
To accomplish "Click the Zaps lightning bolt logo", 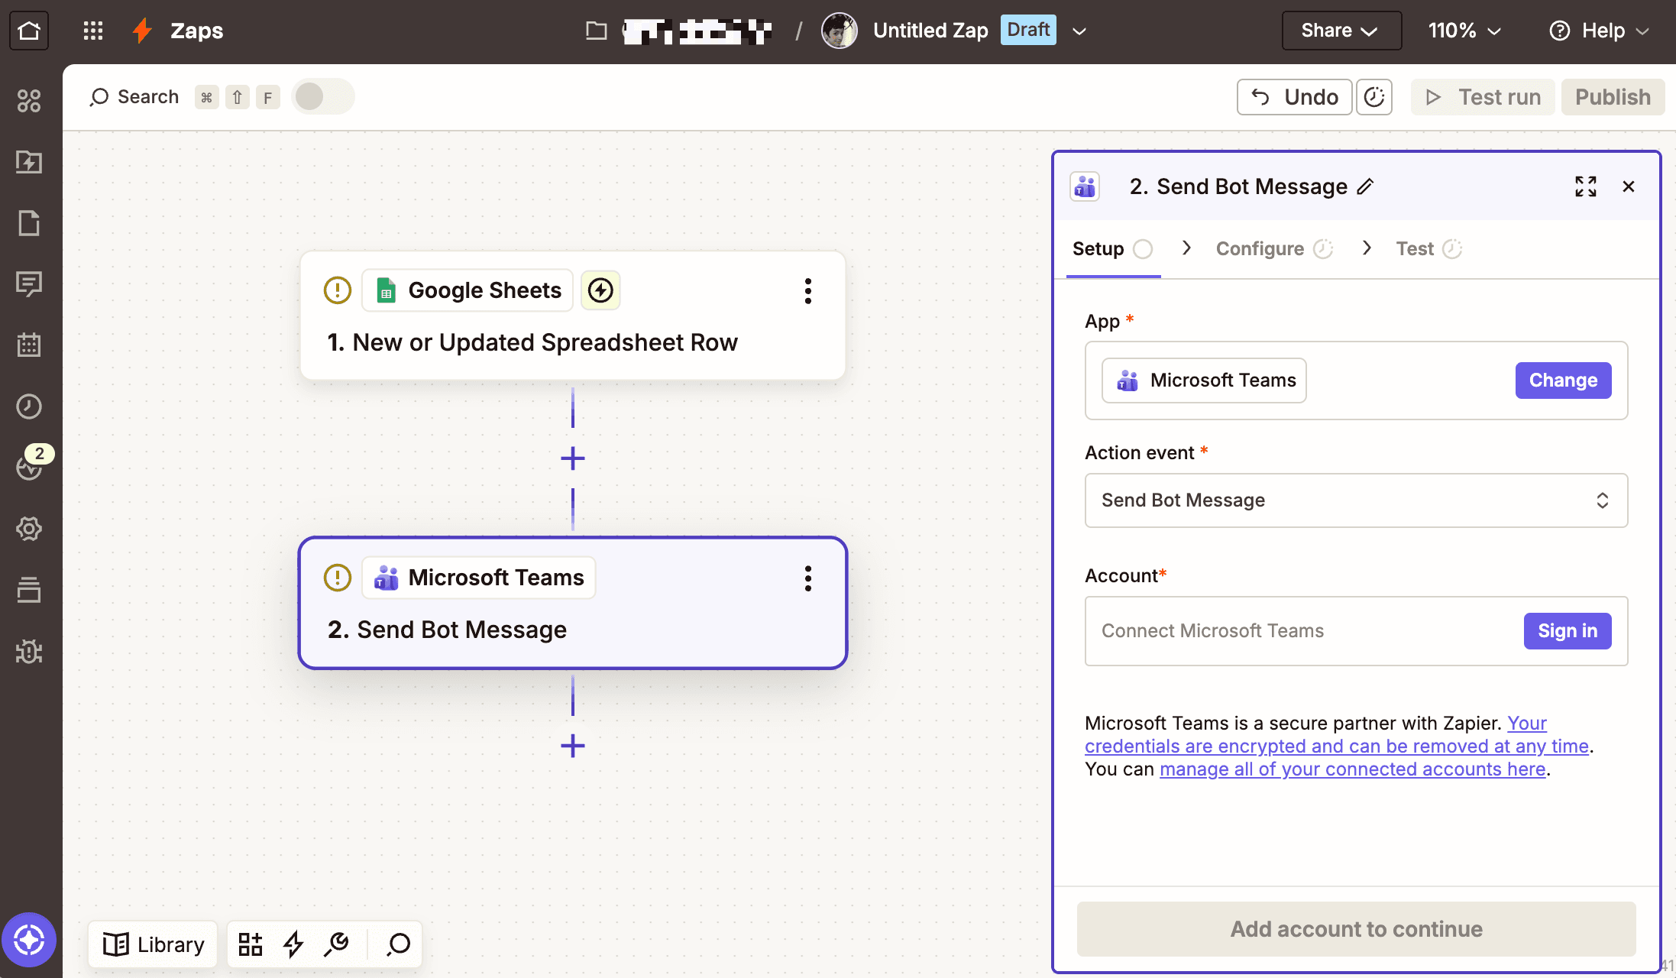I will click(142, 31).
